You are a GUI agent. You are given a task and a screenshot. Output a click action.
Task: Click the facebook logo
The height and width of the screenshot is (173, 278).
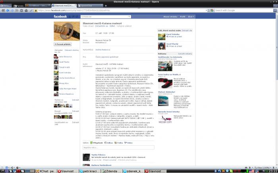60,17
